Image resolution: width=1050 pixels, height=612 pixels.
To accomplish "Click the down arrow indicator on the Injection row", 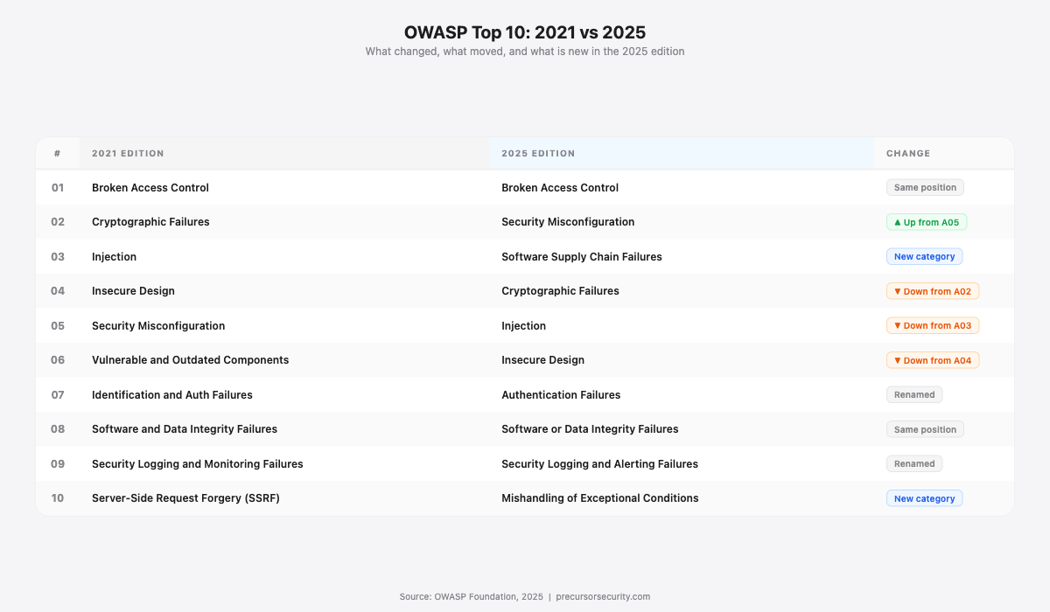I will coord(898,325).
